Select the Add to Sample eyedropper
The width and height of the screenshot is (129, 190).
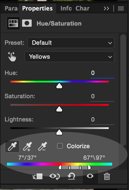[x=28, y=147]
